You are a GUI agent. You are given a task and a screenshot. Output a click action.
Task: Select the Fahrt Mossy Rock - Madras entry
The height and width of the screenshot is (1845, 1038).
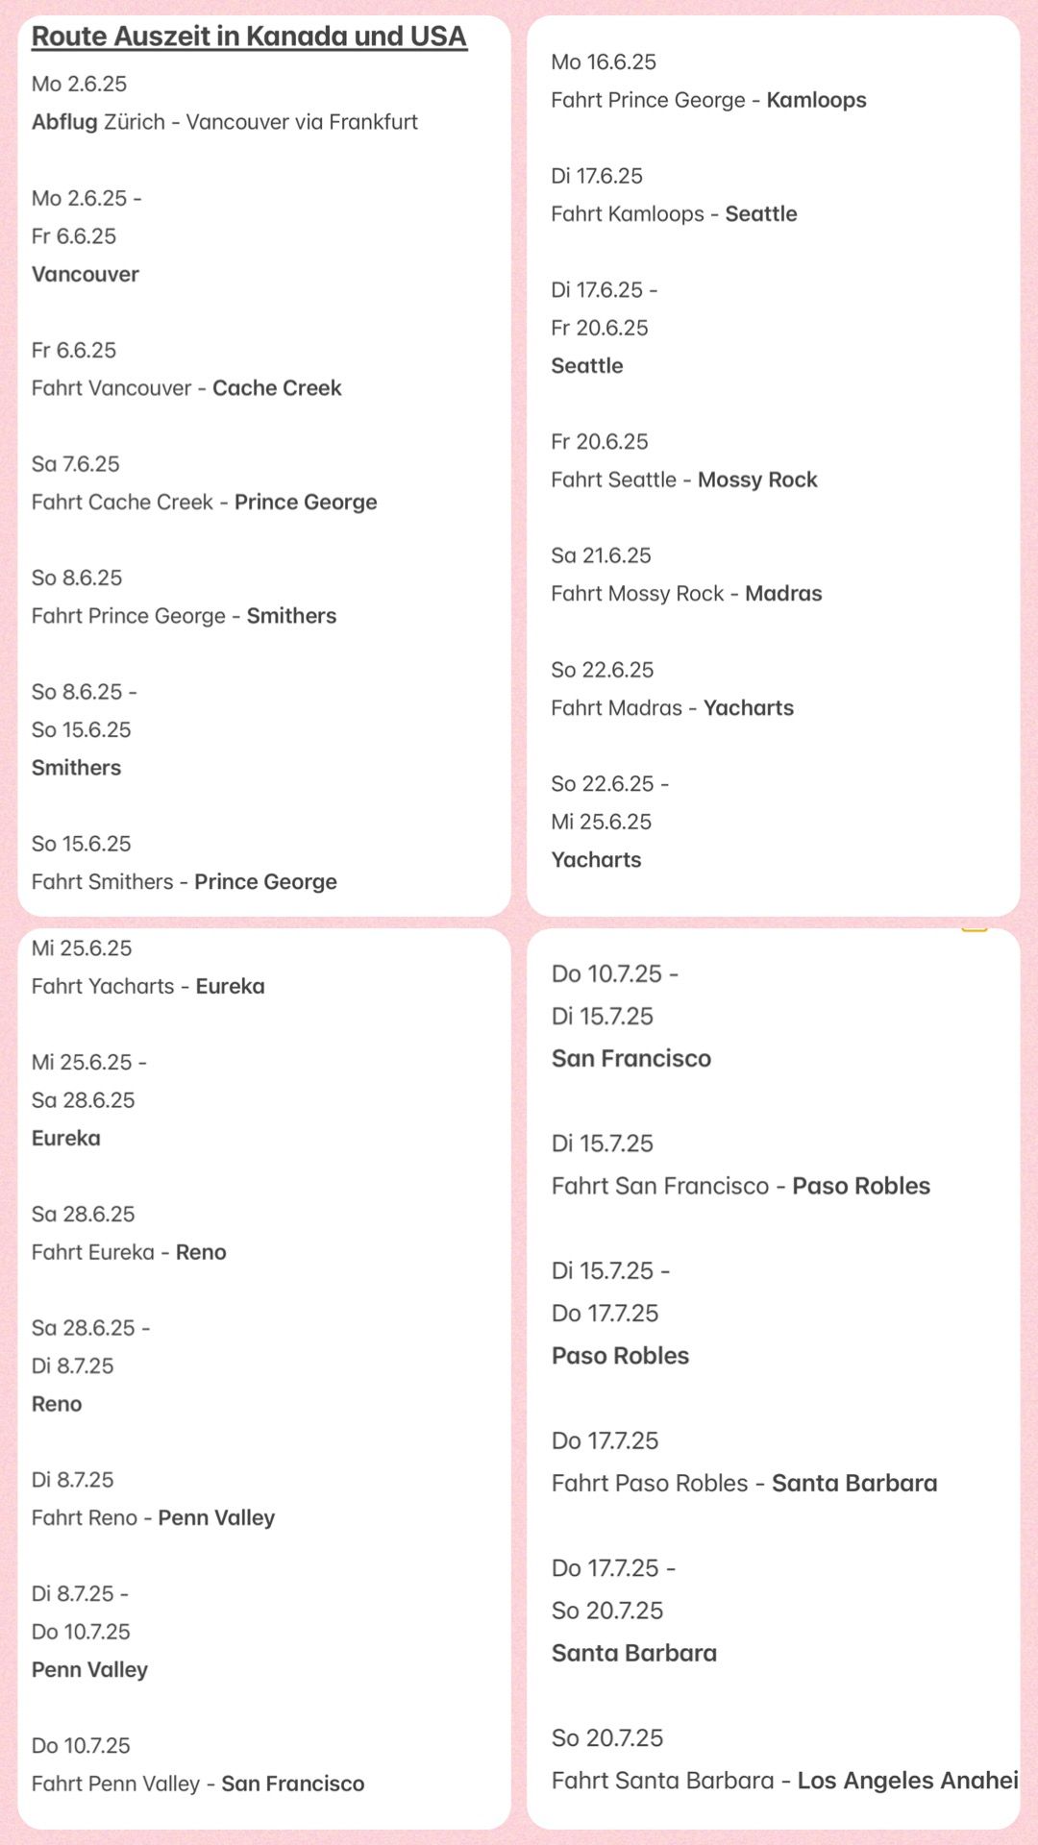[x=687, y=594]
